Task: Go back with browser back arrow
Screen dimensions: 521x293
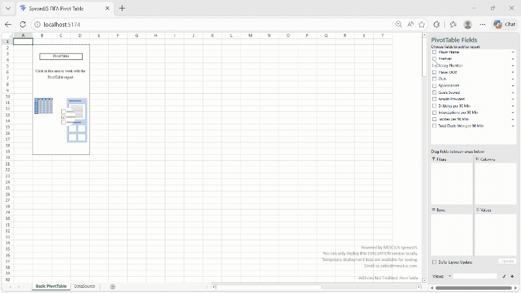Action: pyautogui.click(x=8, y=24)
